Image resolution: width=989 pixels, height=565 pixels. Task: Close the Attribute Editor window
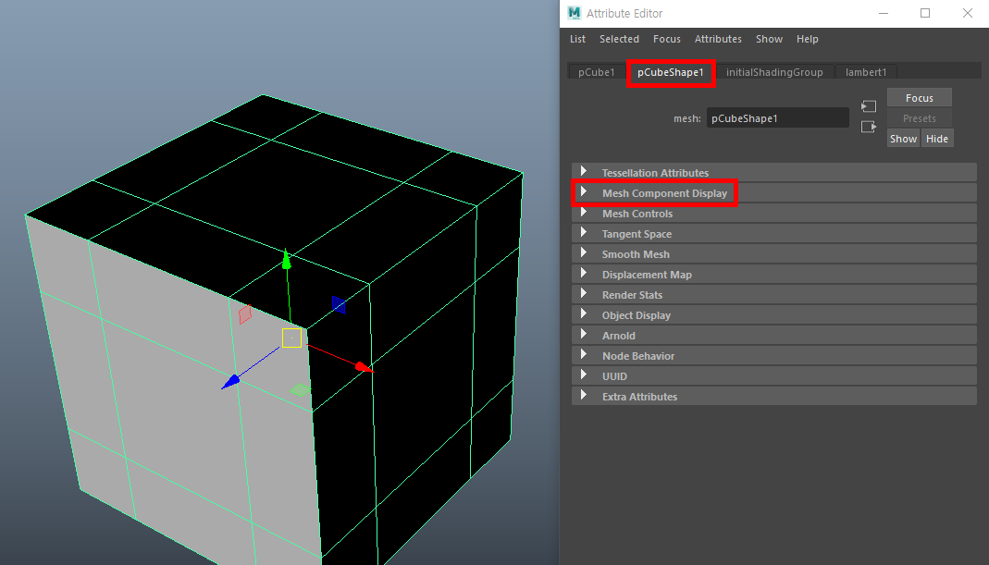pos(967,13)
